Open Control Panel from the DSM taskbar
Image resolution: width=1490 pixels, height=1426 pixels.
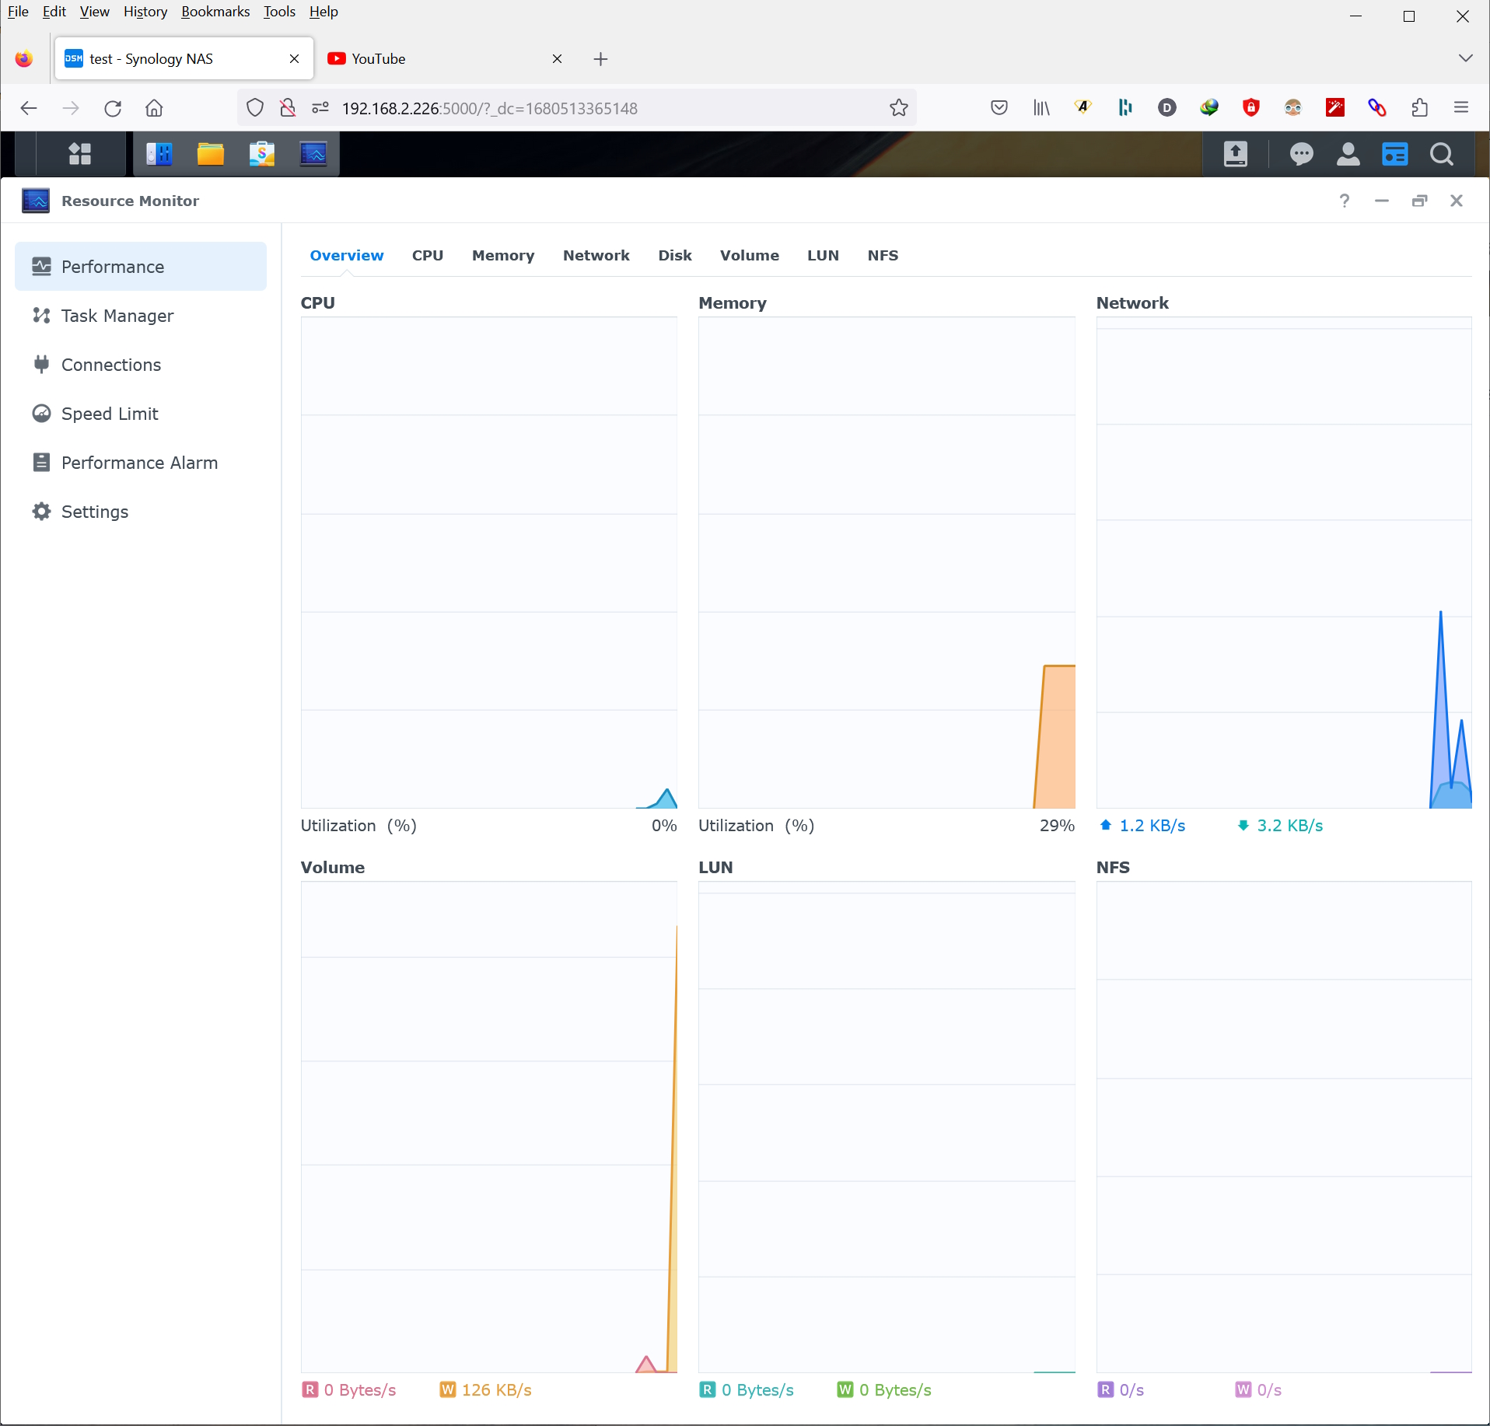point(159,154)
